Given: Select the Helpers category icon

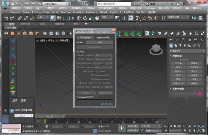Looking at the screenshot, I should 190,46.
